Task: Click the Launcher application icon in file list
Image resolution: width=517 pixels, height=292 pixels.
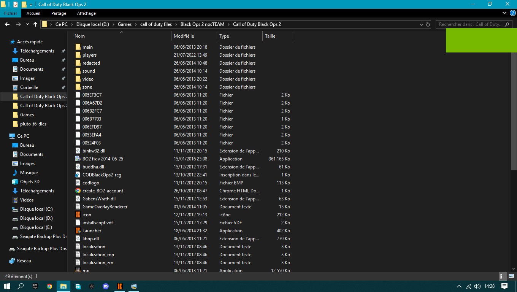Action: (x=78, y=231)
